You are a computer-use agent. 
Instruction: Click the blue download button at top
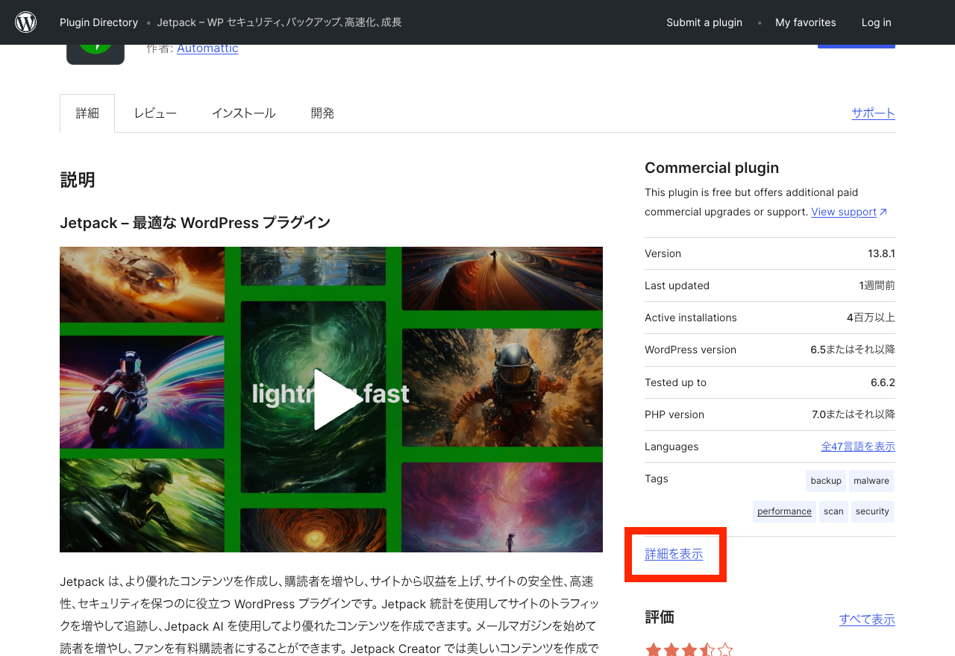click(x=857, y=46)
